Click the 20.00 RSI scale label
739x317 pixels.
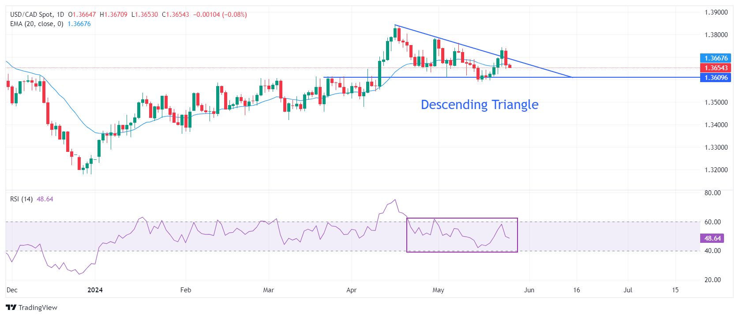pos(713,280)
